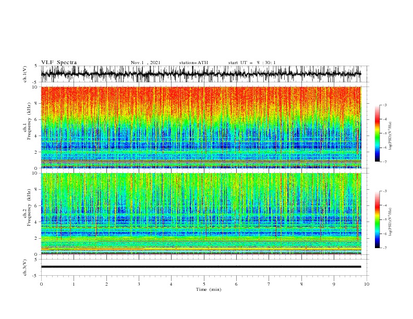The width and height of the screenshot is (413, 319).
Task: Click the ch.1 PSD color scale bar
Action: click(377, 133)
